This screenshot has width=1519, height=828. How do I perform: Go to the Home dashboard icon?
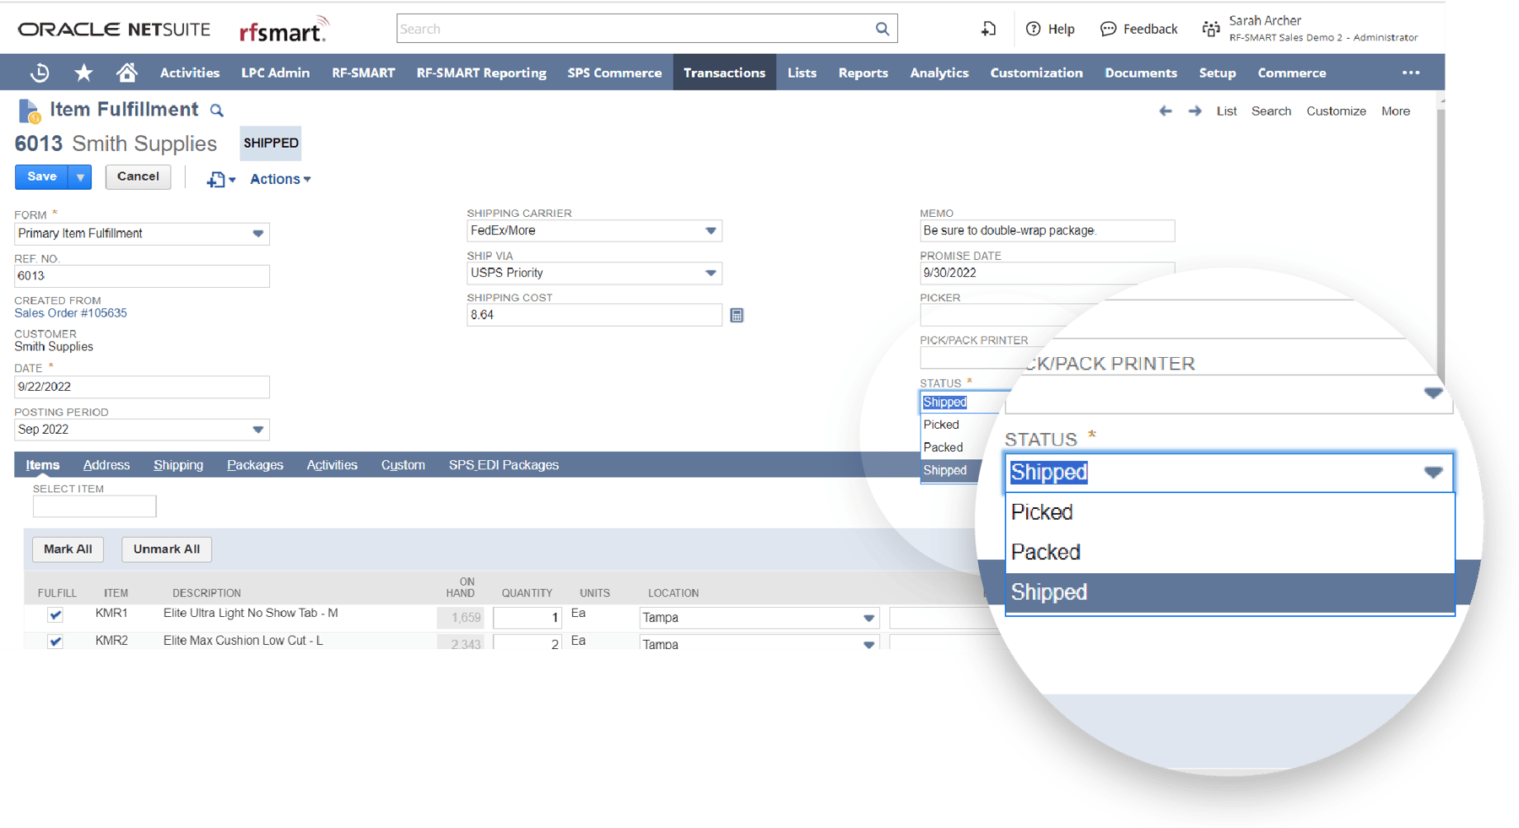[x=127, y=72]
